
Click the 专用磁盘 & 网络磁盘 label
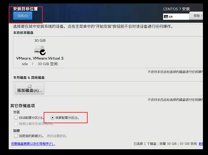29,78
